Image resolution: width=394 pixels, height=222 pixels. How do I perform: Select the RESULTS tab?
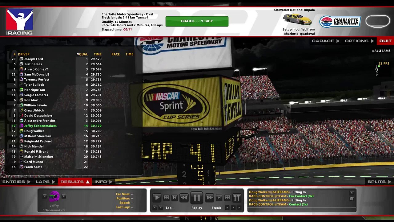click(75, 182)
